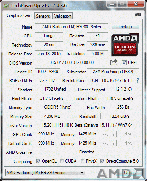Image resolution: width=147 pixels, height=181 pixels.
Task: Toggle the DirectCompute 5.0 checkbox
Action: 103,161
